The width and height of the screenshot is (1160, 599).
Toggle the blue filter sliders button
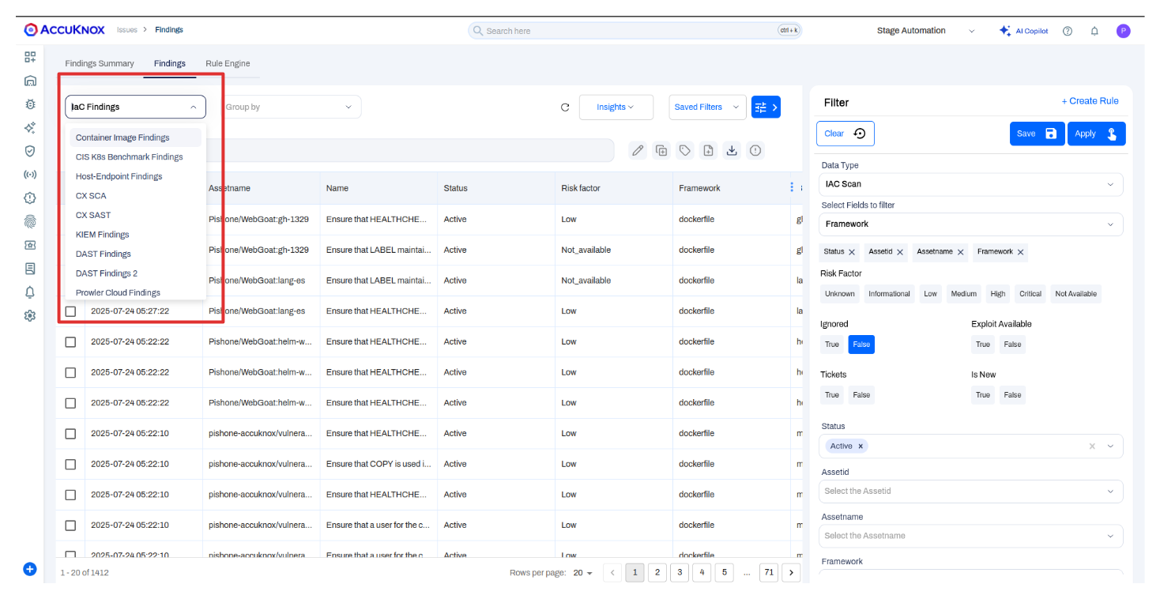tap(766, 107)
